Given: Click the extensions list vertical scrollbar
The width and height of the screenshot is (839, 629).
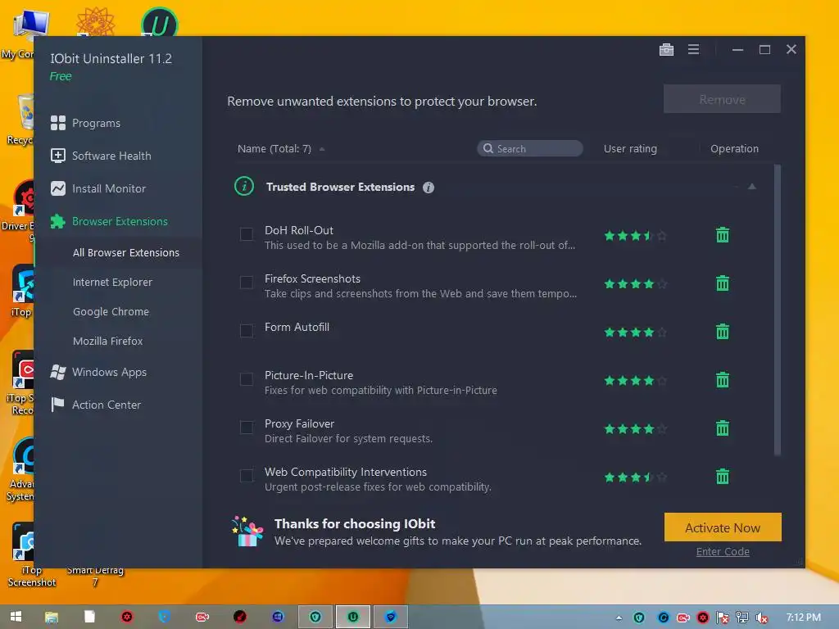Looking at the screenshot, I should coord(777,310).
